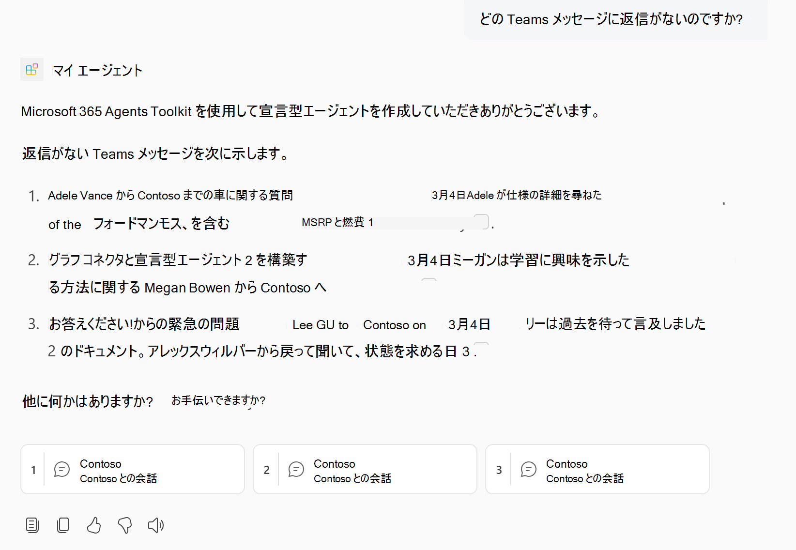This screenshot has height=550, width=796.
Task: Open the third Contoso との会話 reference card
Action: [x=597, y=469]
